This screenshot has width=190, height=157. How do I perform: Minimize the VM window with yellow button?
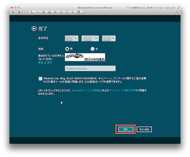coord(15,8)
